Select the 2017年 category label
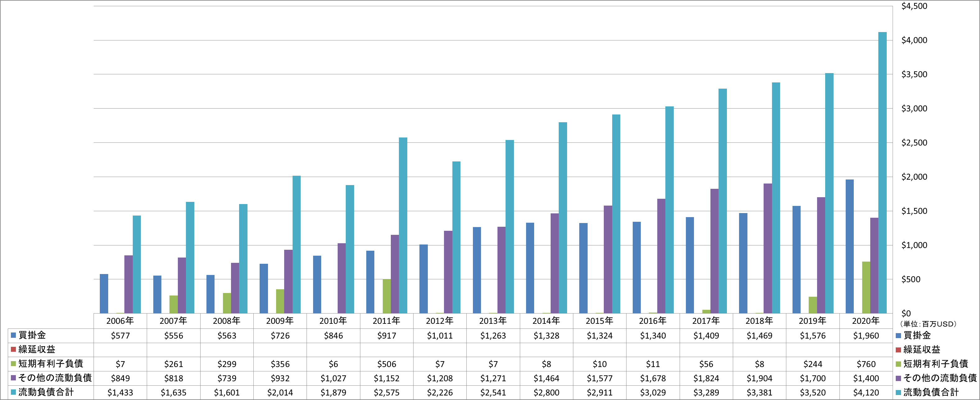Viewport: 980px width, 400px height. [706, 321]
